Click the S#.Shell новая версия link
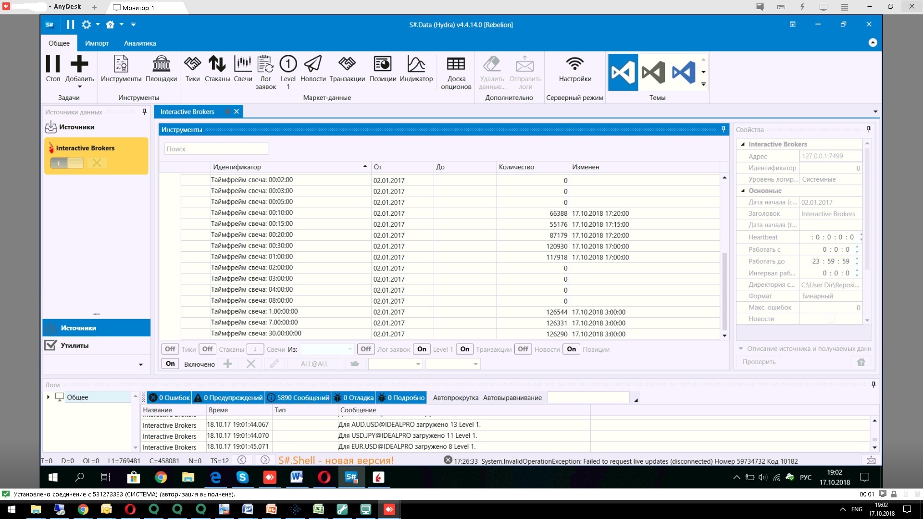 click(336, 460)
